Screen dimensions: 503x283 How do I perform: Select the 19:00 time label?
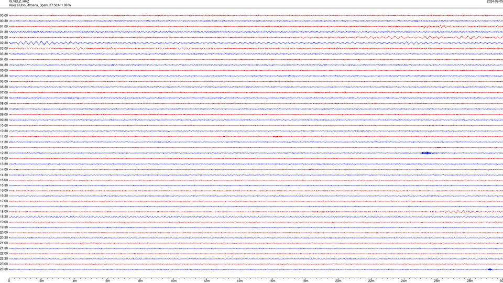(x=4, y=222)
